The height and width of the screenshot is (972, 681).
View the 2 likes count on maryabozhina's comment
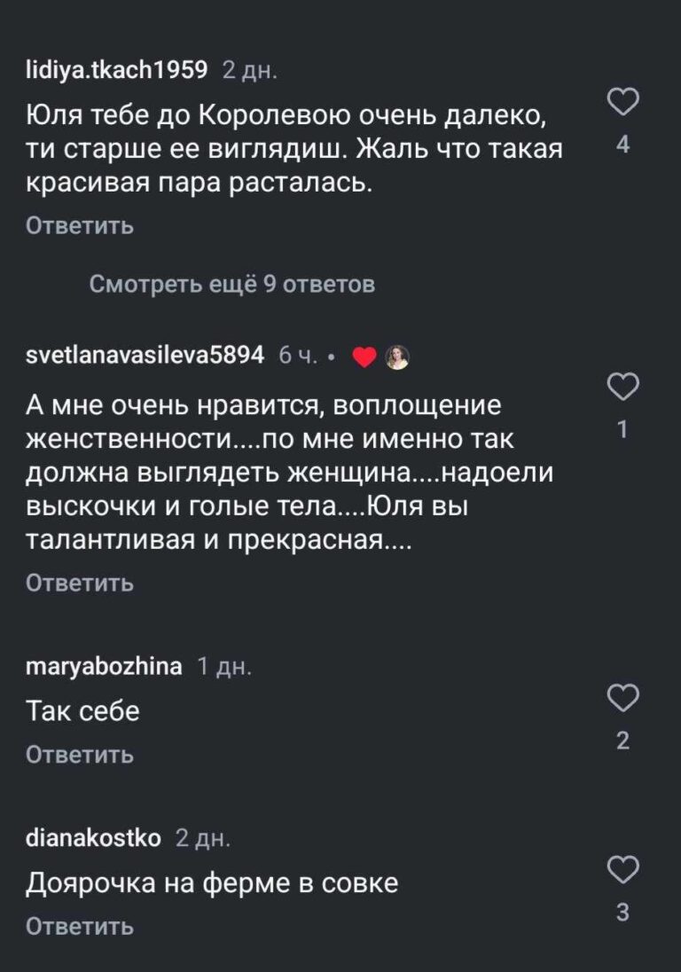click(622, 741)
